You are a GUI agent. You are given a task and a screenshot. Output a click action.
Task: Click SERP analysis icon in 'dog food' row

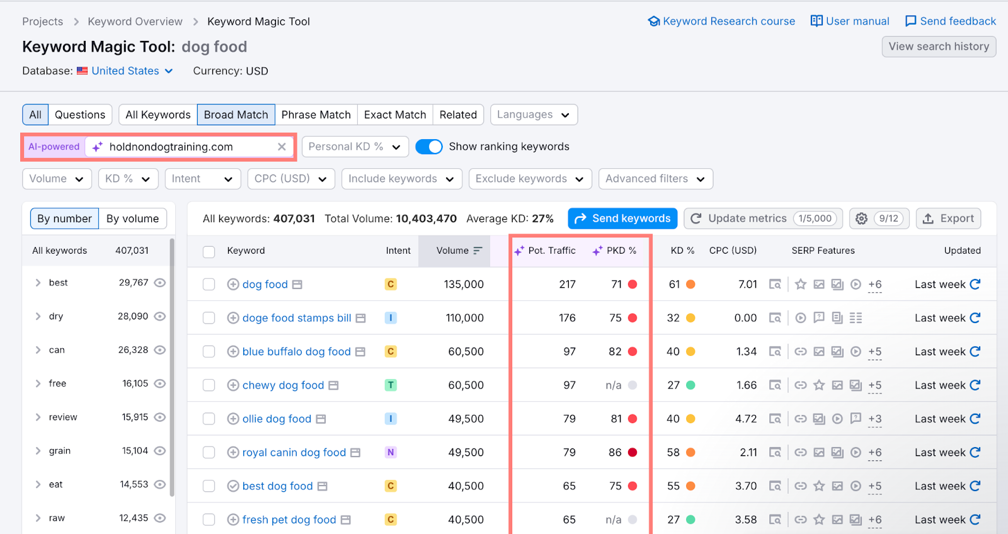click(x=775, y=285)
